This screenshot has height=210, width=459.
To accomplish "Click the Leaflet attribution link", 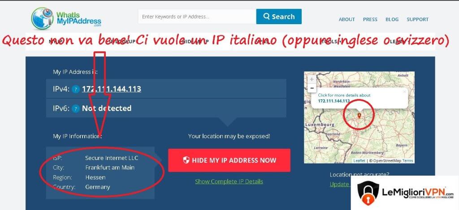I will pos(359,161).
